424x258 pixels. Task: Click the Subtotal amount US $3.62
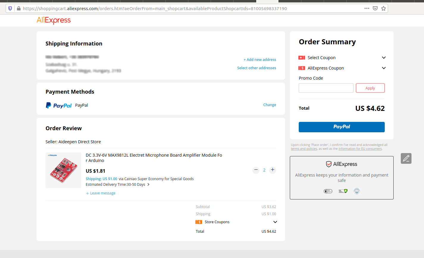pos(269,207)
